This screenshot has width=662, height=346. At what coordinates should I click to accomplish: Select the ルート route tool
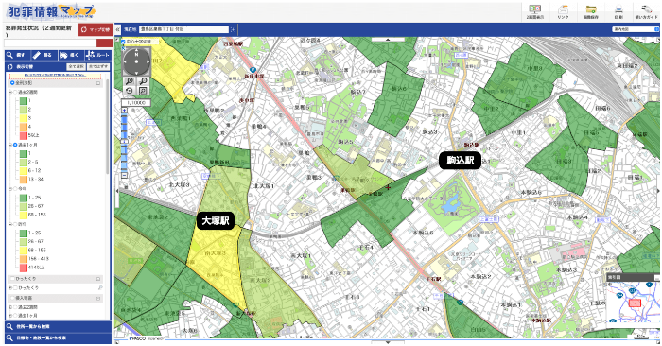[98, 55]
